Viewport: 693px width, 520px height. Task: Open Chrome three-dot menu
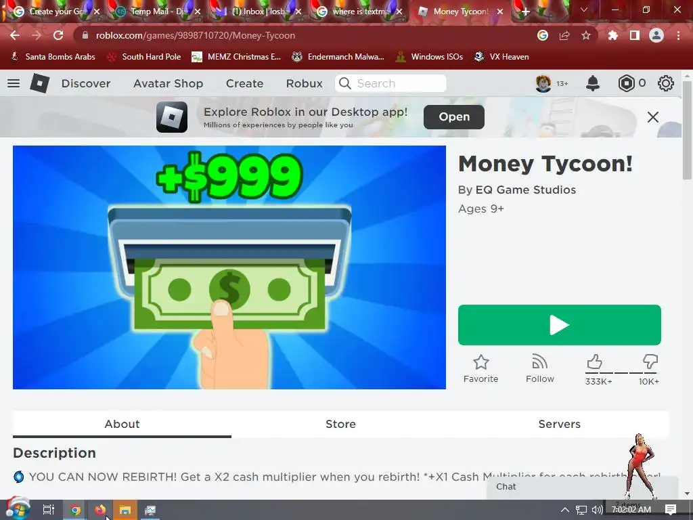coord(678,35)
